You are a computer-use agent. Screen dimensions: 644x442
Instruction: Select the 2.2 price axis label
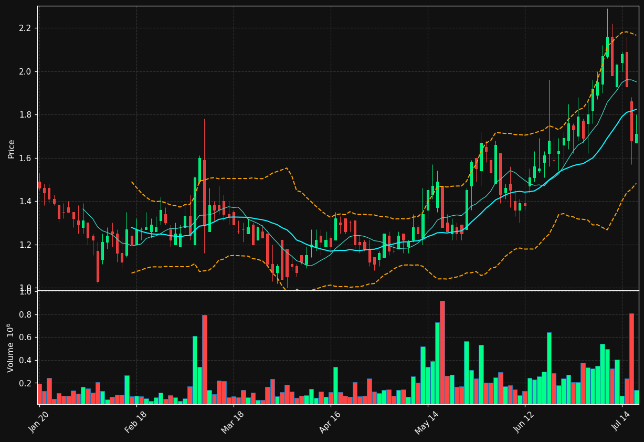(26, 28)
